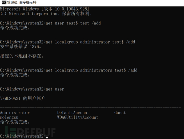Click the 'molengsu' user name
This screenshot has height=139, width=184.
coord(9,117)
